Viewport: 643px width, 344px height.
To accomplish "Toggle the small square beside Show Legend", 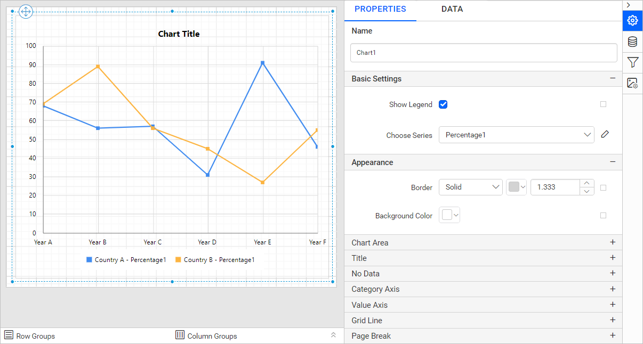I will tap(603, 104).
